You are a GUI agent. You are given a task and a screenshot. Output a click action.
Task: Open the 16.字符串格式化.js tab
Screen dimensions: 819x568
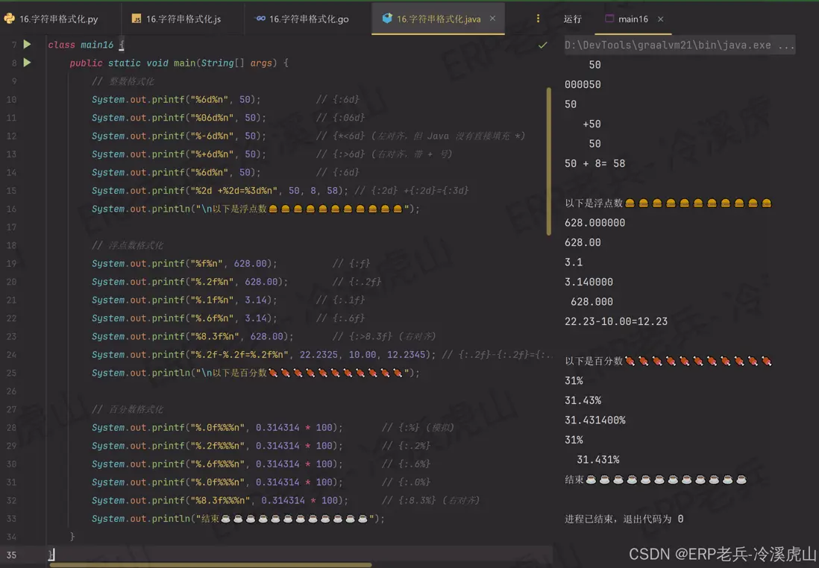(183, 19)
